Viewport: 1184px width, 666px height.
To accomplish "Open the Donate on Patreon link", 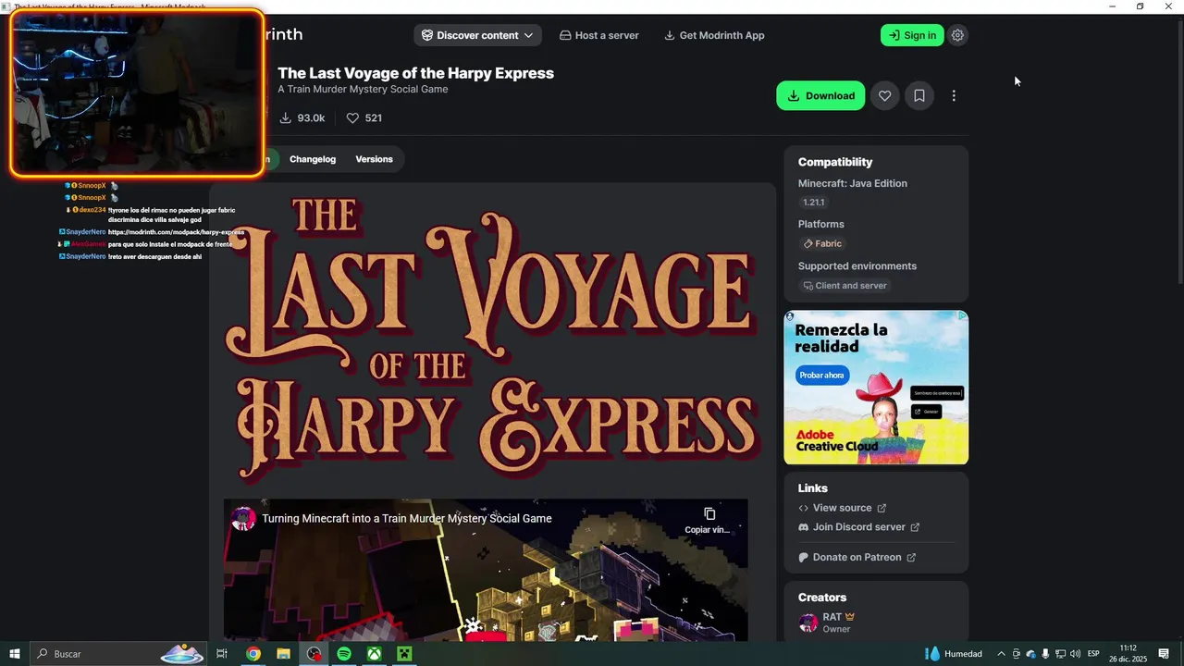I will point(857,558).
